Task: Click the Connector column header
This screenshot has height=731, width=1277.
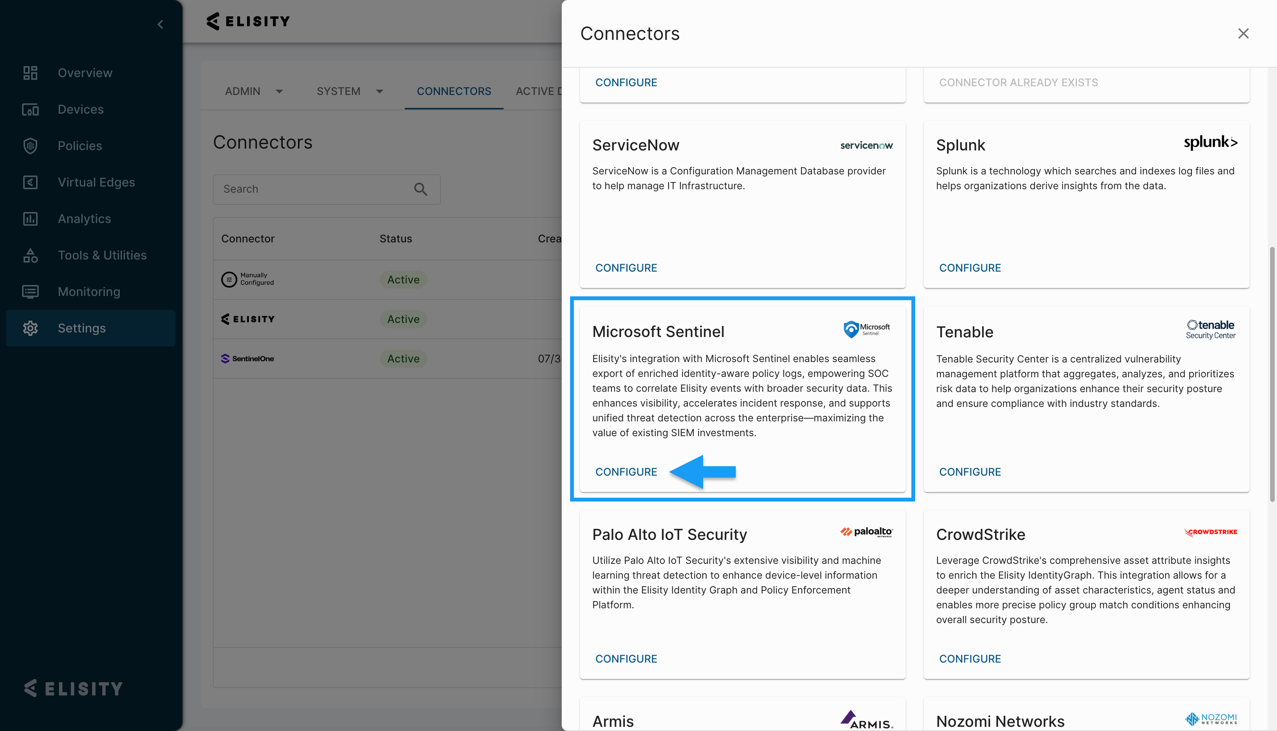Action: [248, 239]
